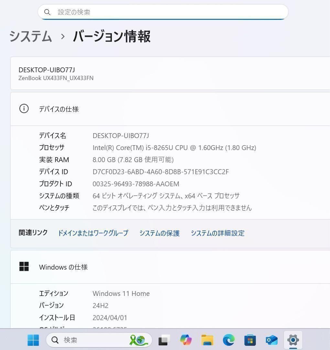The width and height of the screenshot is (330, 350).
Task: Open Task View from the taskbar
Action: 164,340
